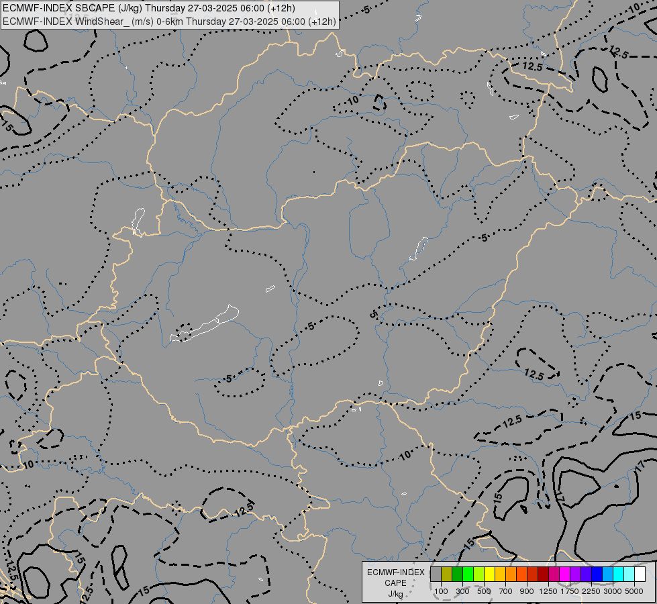Click the 1750 label in legend
This screenshot has height=604, width=657.
[570, 591]
